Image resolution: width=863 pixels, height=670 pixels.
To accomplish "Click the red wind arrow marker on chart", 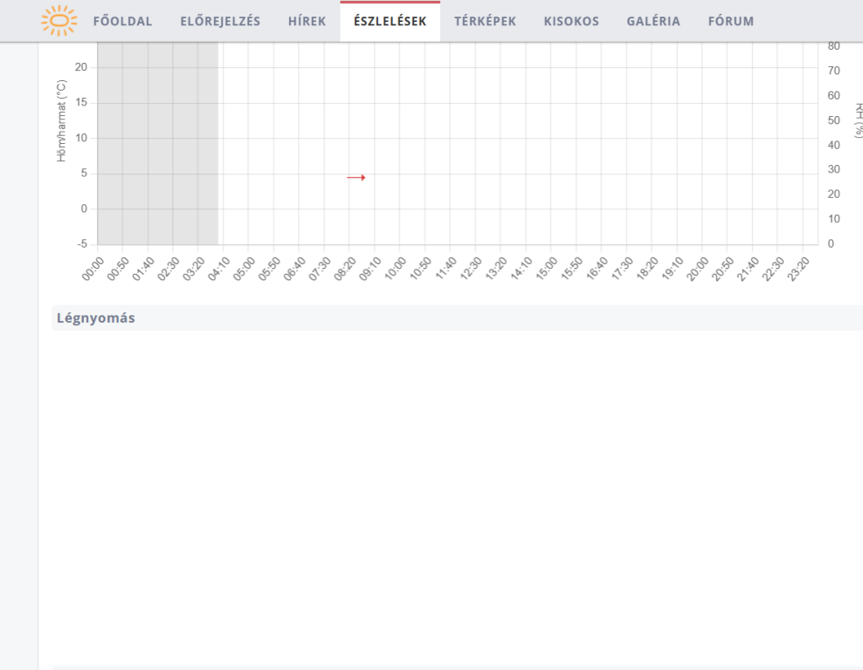I will click(356, 178).
